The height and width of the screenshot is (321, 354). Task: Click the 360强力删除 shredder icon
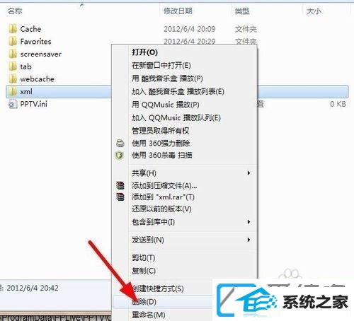tap(120, 144)
